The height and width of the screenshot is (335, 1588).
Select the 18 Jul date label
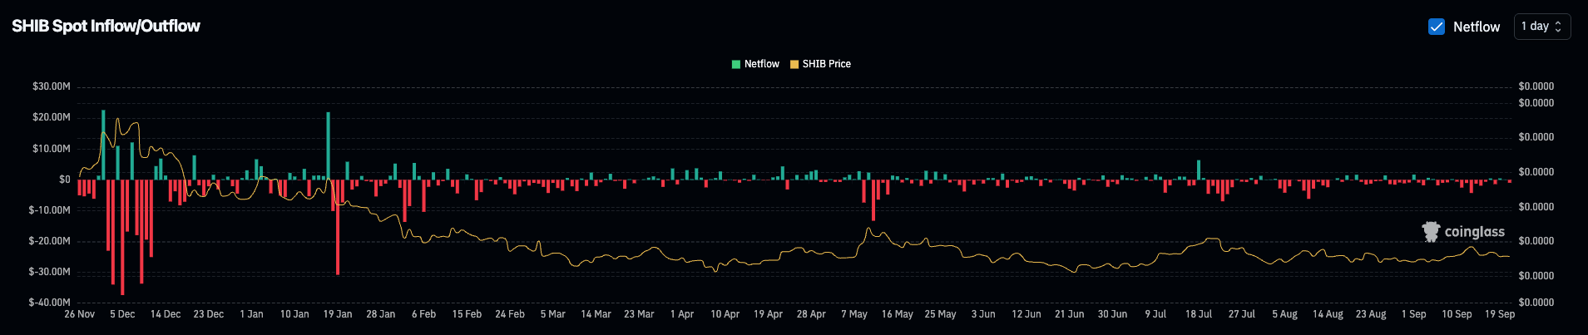click(x=1199, y=314)
